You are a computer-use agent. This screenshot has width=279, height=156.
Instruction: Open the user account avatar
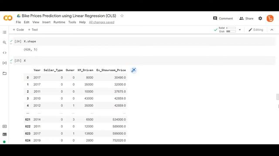pyautogui.click(x=270, y=18)
